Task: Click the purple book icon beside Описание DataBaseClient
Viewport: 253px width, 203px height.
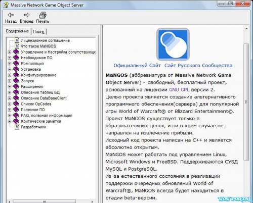Action: pos(16,98)
